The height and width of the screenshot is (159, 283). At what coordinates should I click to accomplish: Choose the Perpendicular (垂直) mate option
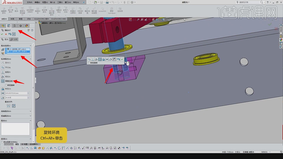click(x=3, y=72)
